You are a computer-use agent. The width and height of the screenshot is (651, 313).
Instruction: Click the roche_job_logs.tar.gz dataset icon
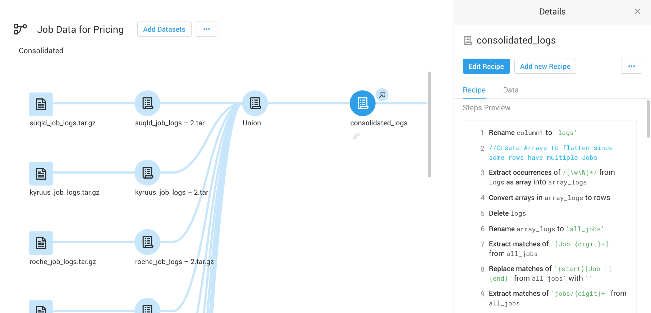point(41,243)
